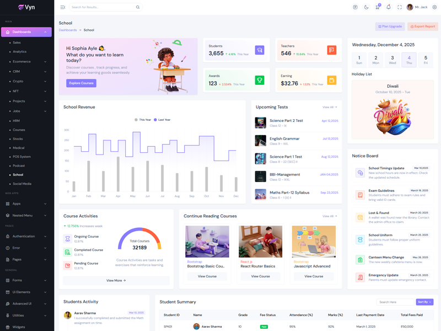The width and height of the screenshot is (441, 331).
Task: Open the settings gear icon
Action: [x=434, y=7]
